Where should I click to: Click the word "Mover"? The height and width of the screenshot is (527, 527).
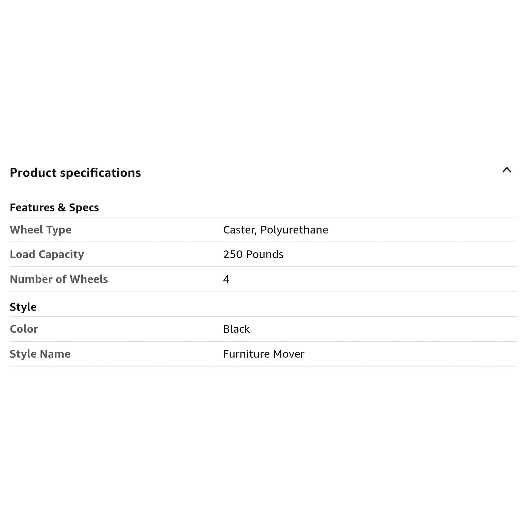[289, 354]
